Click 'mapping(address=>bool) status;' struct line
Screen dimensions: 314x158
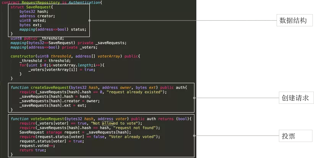(53, 29)
